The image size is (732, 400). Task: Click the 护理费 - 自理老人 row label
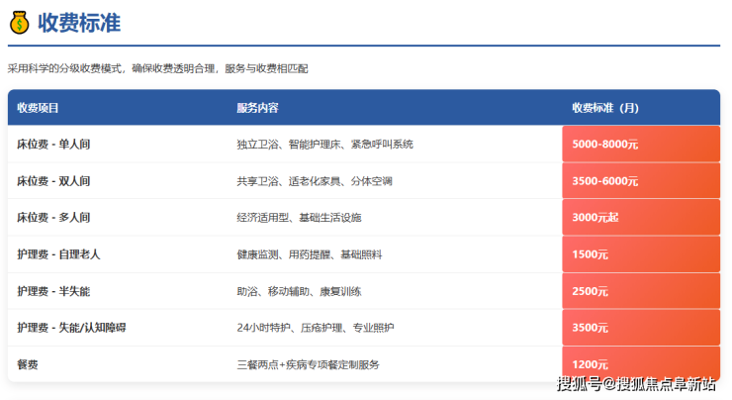pyautogui.click(x=58, y=254)
